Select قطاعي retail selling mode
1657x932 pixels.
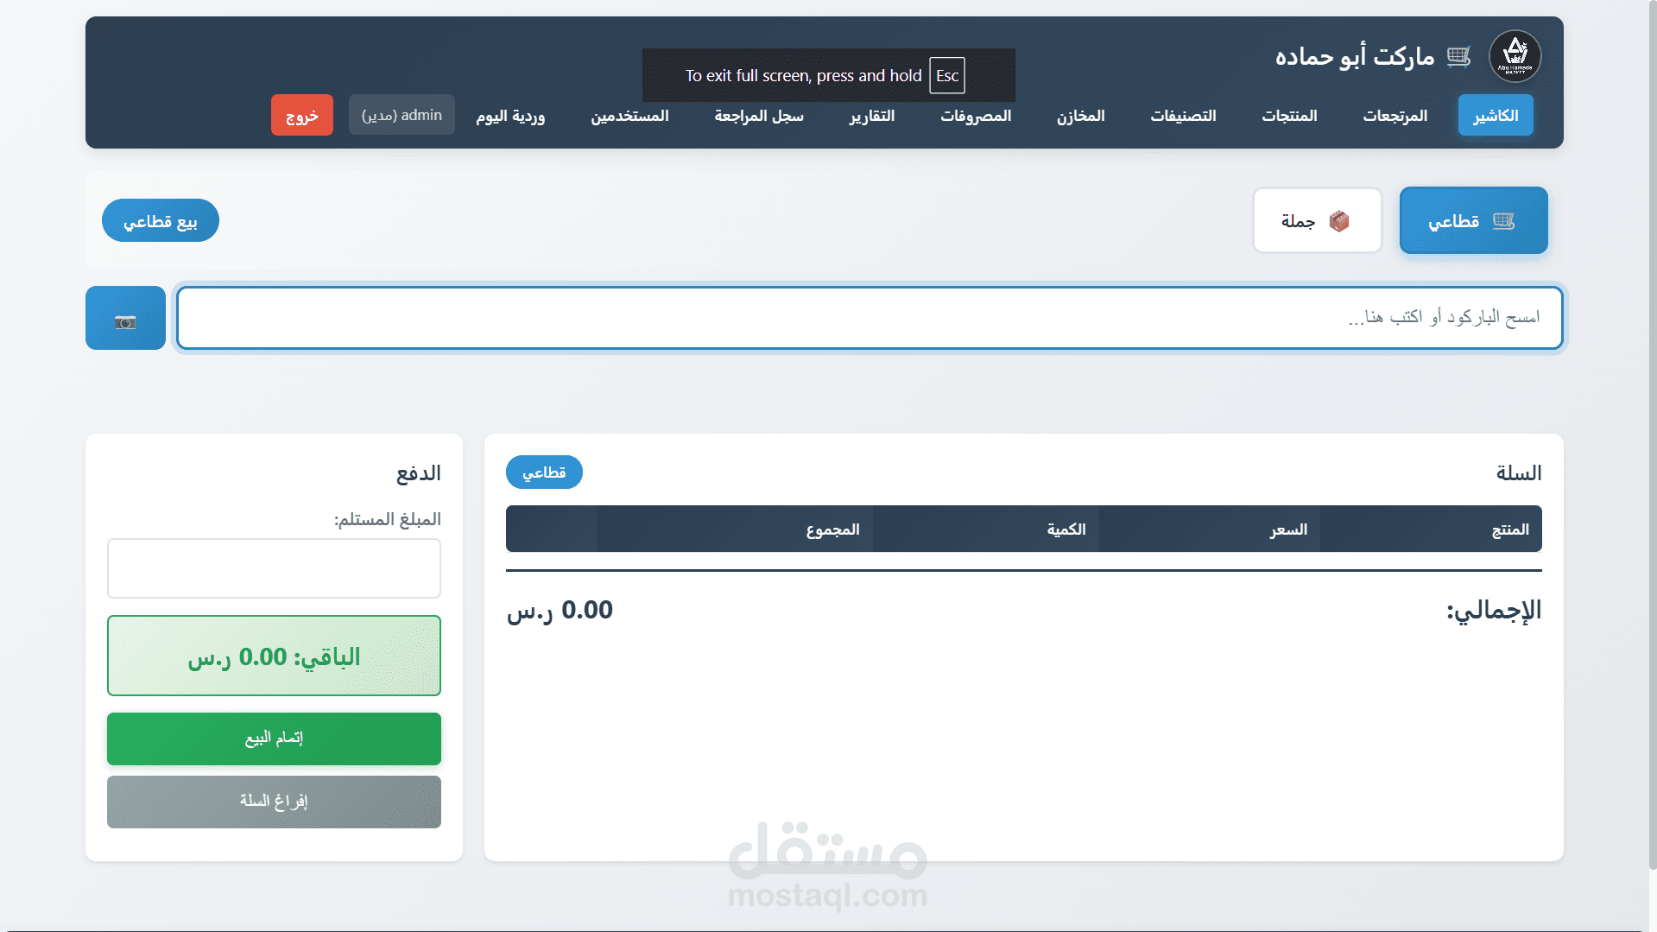(x=1473, y=220)
